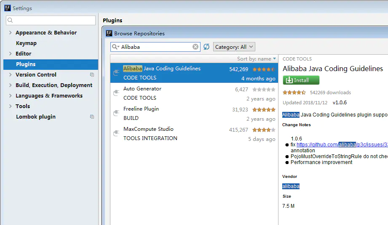Expand Build, Execution, Deployment node

[11, 85]
